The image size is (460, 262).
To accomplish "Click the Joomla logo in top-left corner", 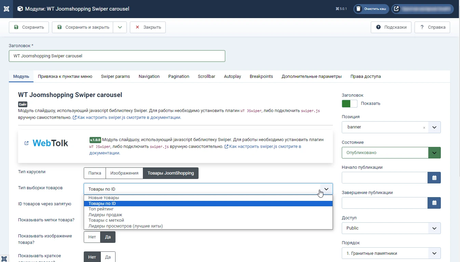I will click(x=6, y=9).
